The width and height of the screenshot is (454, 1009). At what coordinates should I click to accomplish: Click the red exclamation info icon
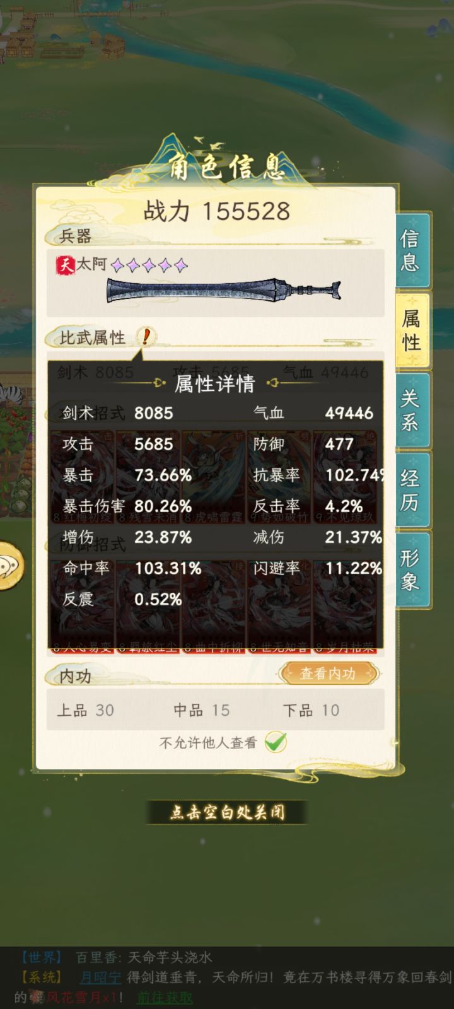point(146,337)
